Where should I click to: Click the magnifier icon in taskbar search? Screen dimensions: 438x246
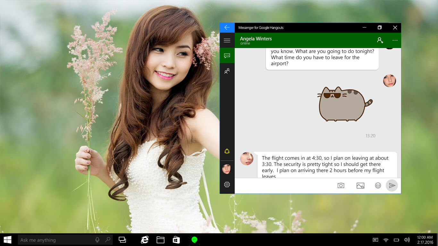108,240
